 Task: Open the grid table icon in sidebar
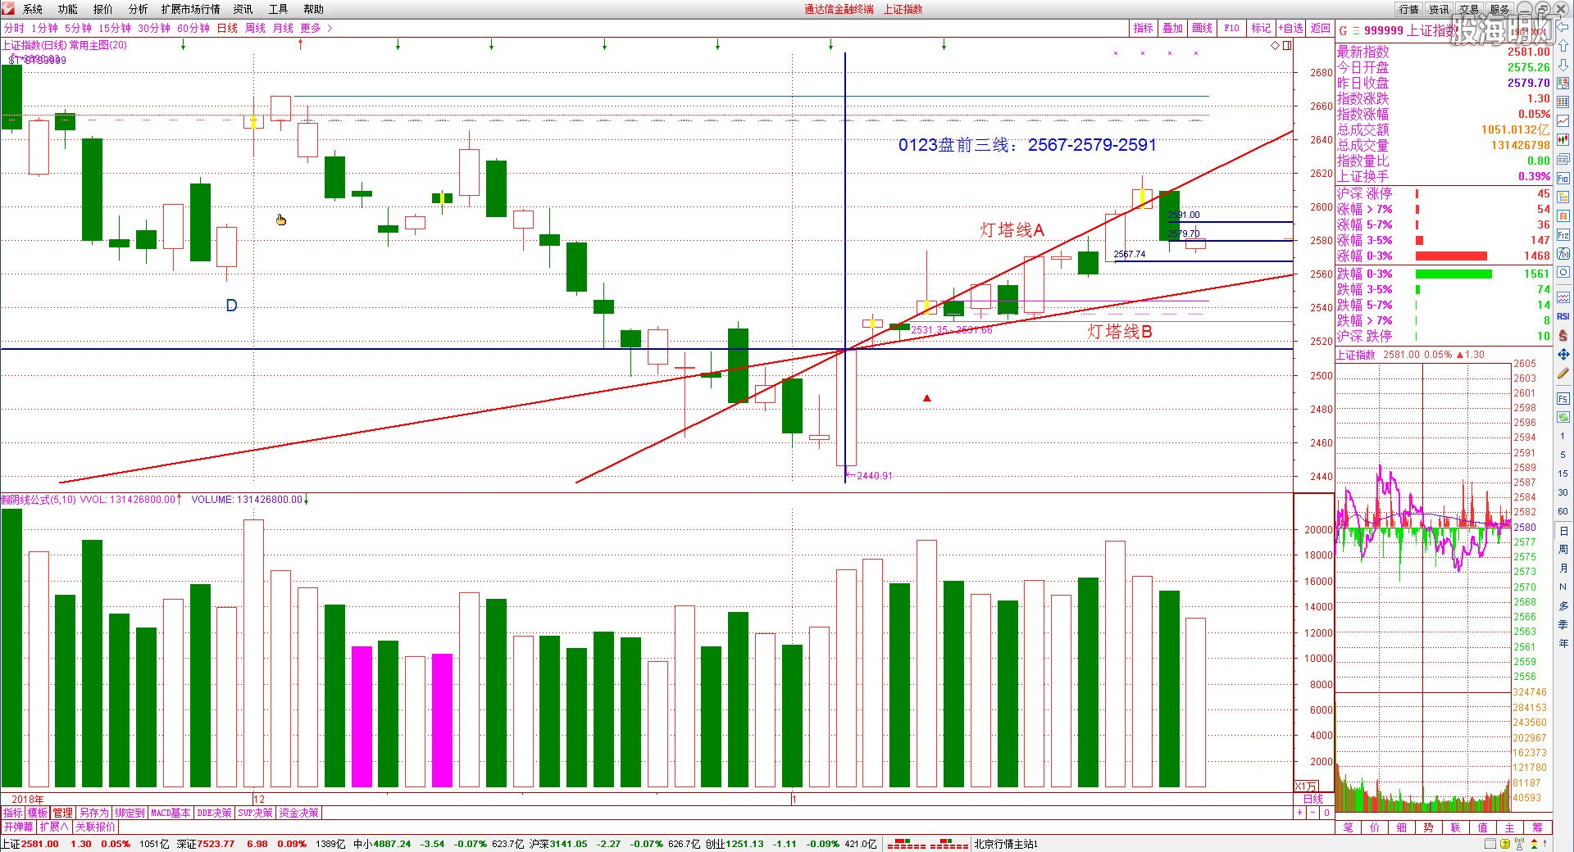[1563, 102]
